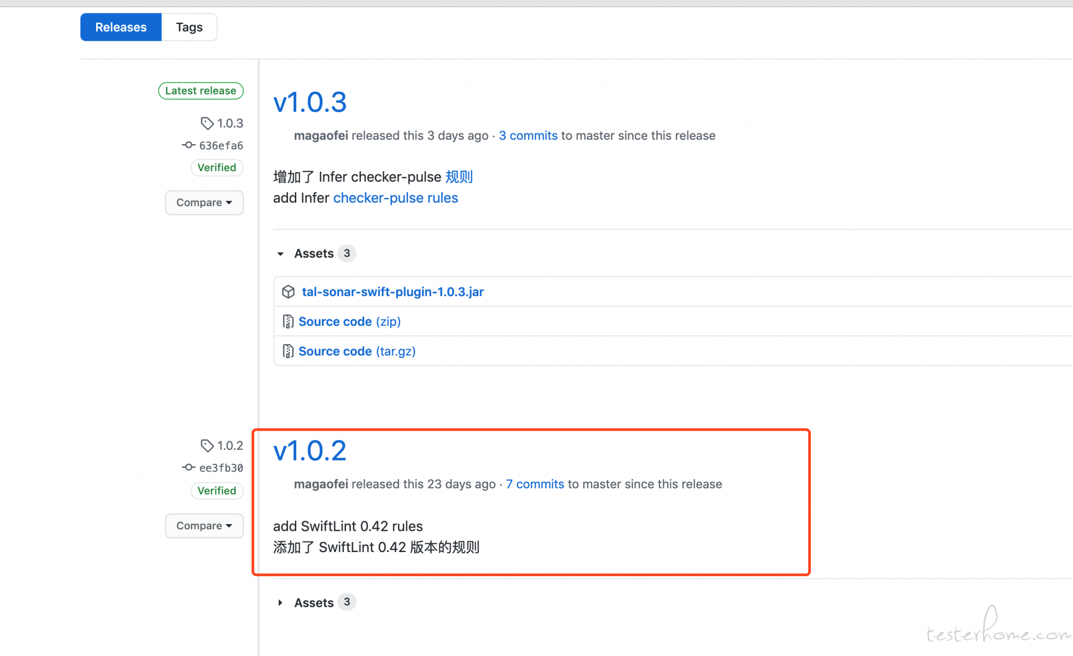Download Source code (zip)
This screenshot has height=656, width=1073.
coord(349,321)
